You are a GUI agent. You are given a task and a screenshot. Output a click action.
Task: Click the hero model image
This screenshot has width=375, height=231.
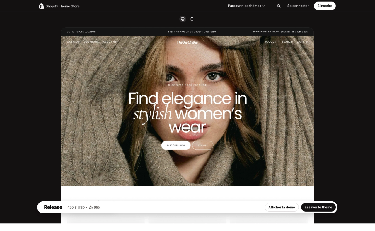coord(187,111)
